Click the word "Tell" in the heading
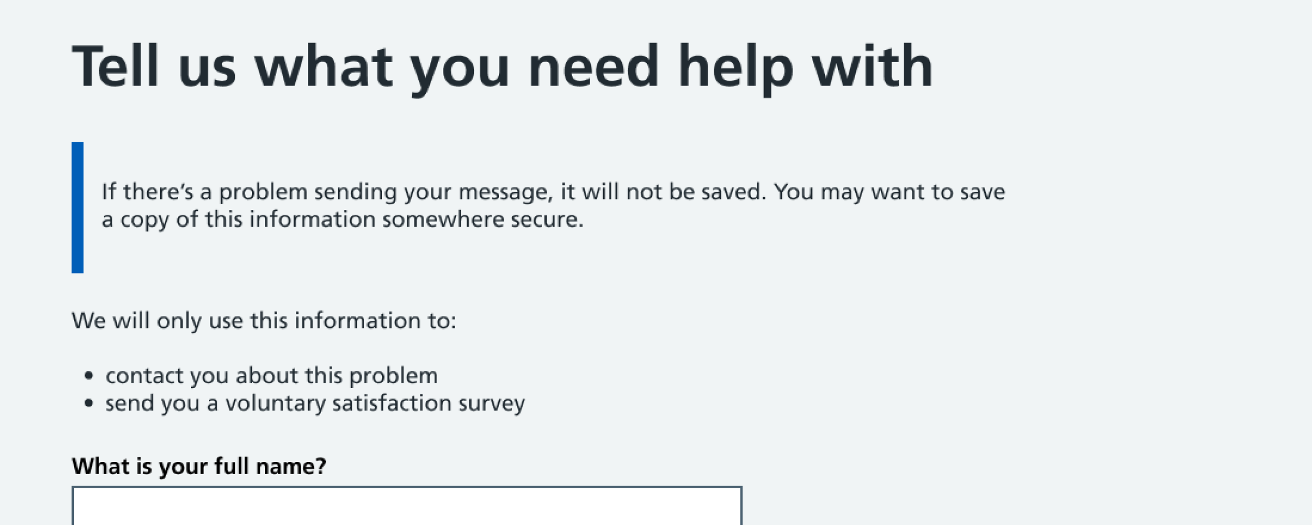 [x=115, y=67]
